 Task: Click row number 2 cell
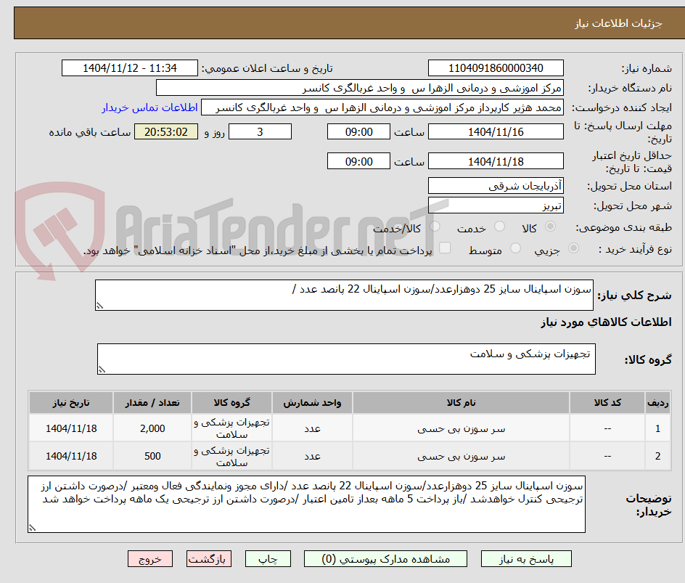(657, 456)
